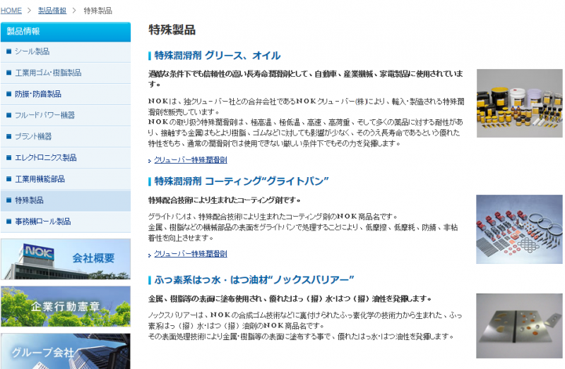This screenshot has width=565, height=369.
Task: Open the 製品情報 breadcrumb link
Action: (52, 11)
